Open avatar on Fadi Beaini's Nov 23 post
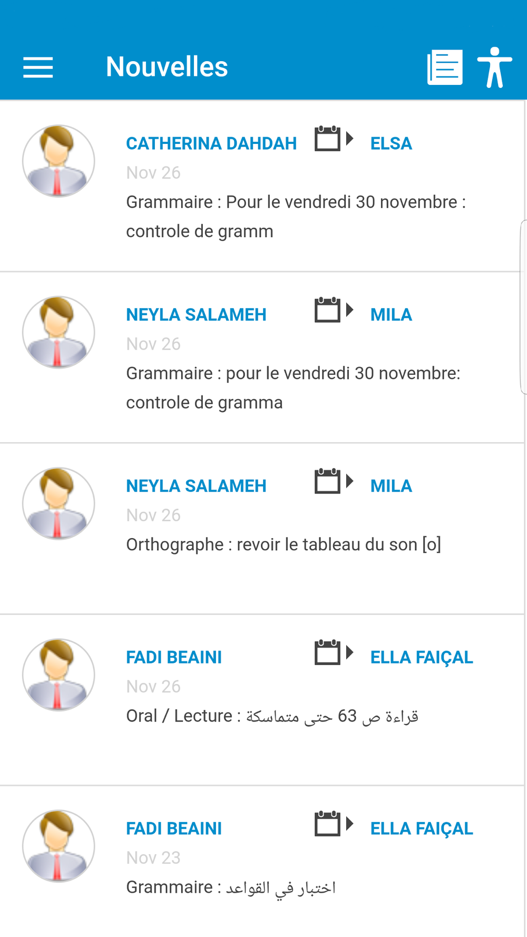 click(58, 846)
